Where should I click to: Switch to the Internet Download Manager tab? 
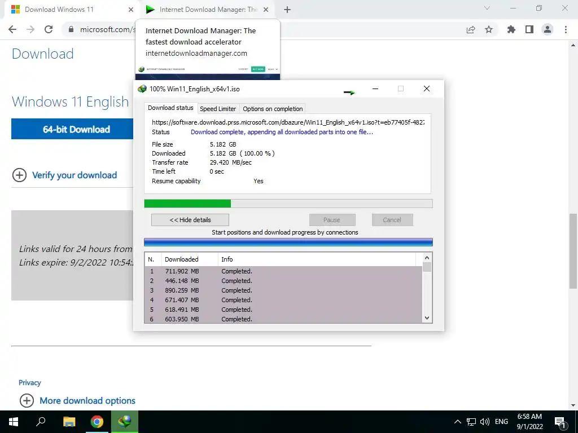pyautogui.click(x=208, y=10)
